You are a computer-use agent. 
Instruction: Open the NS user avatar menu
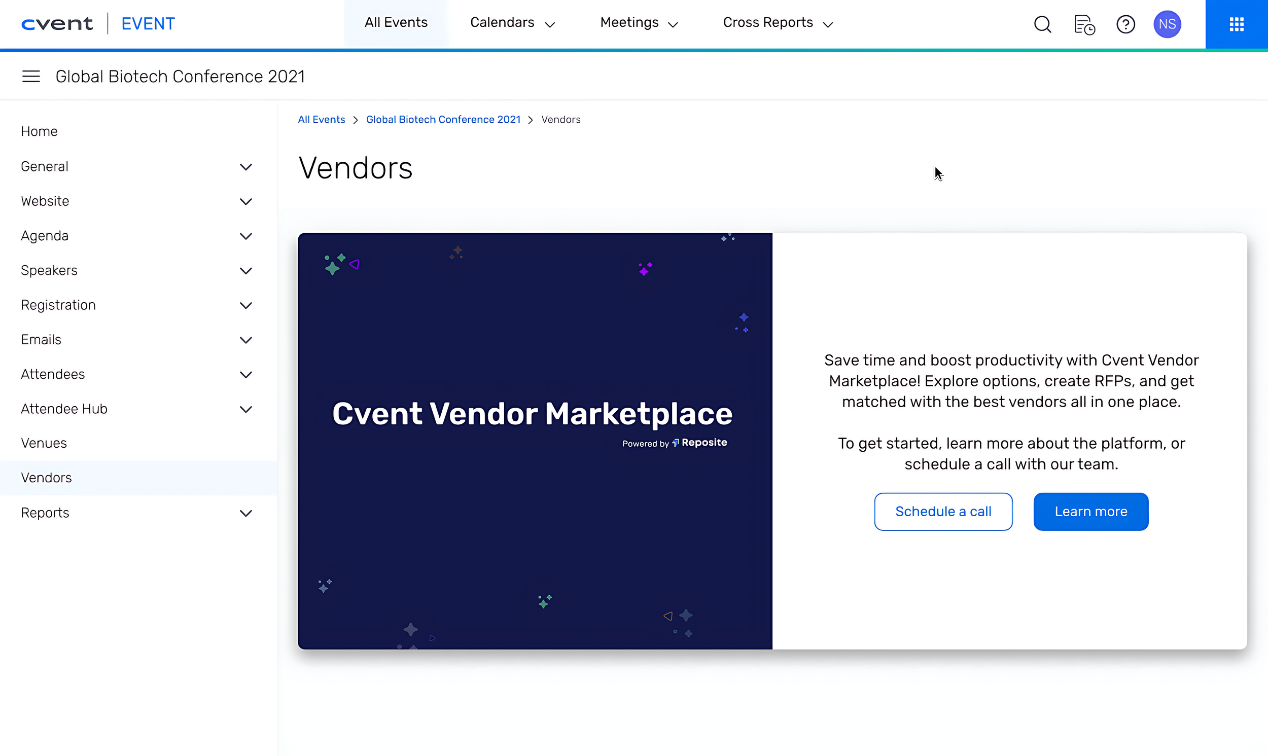pos(1167,24)
